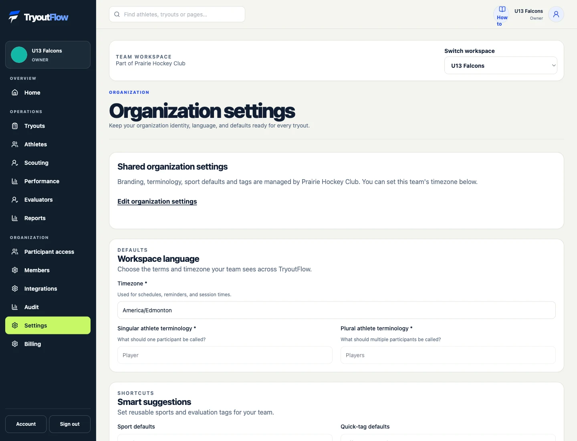Navigate to Athletes

pyautogui.click(x=48, y=144)
